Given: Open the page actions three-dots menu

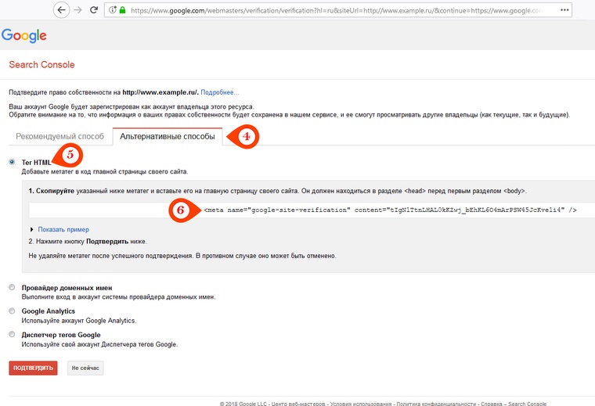Looking at the screenshot, I should [580, 11].
